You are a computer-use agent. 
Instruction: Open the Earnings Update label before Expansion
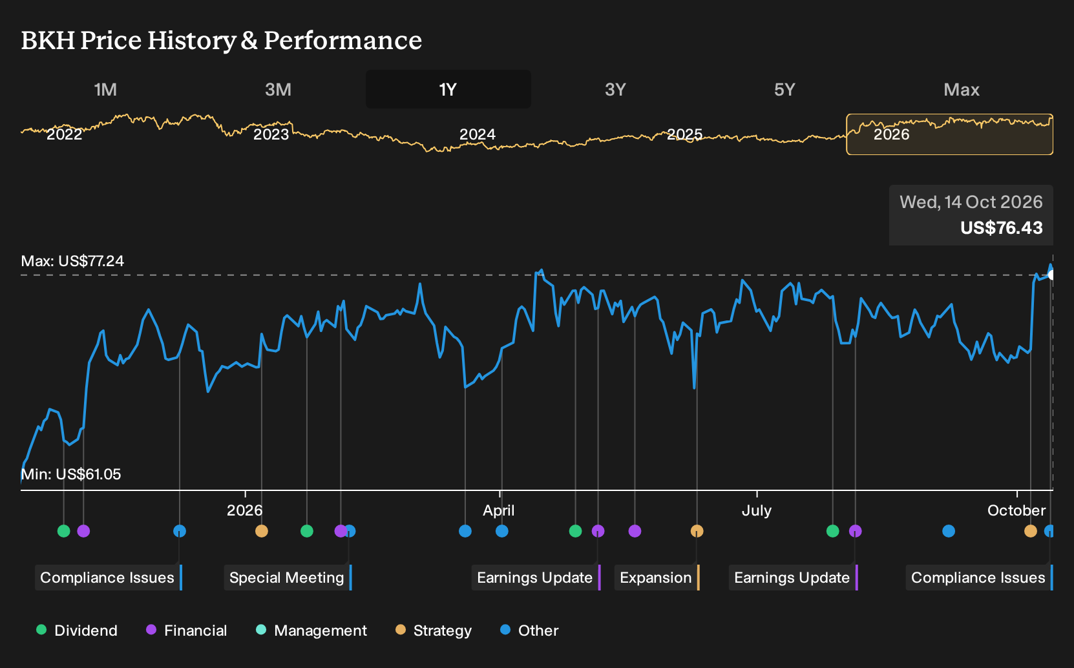click(536, 578)
